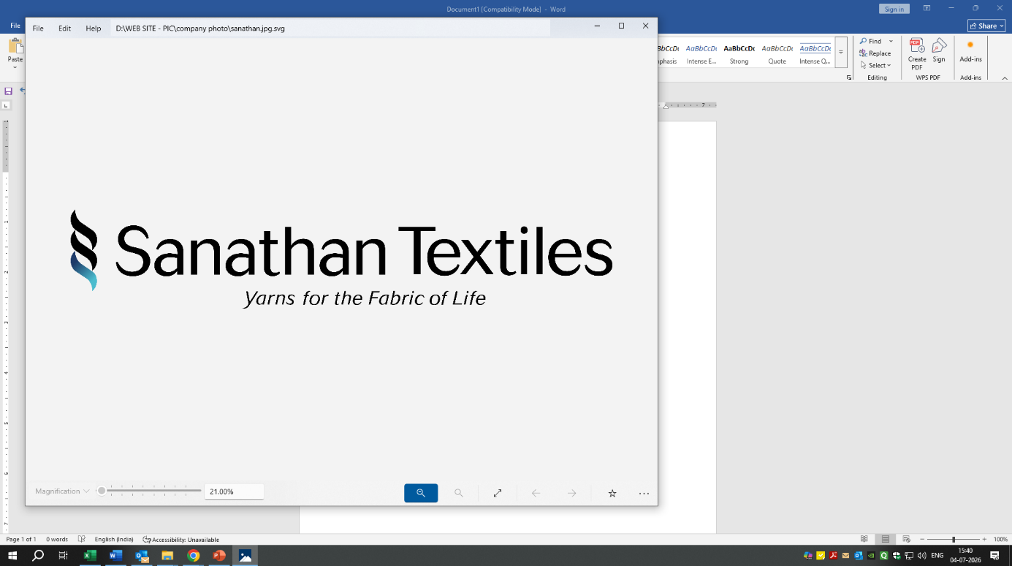1012x566 pixels.
Task: Open the Add-ins ribbon button
Action: click(970, 51)
